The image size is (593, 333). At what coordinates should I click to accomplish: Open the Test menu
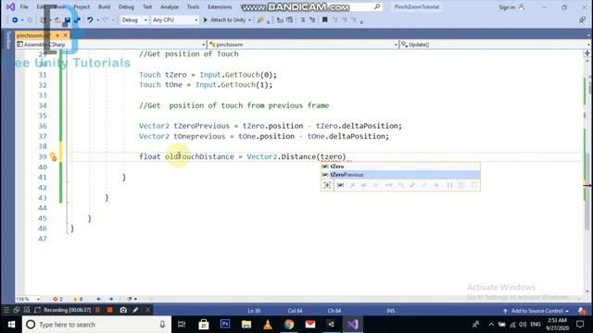click(x=147, y=6)
